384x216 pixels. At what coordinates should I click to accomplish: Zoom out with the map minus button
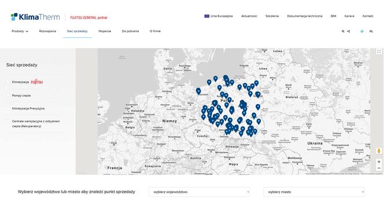pos(379,168)
